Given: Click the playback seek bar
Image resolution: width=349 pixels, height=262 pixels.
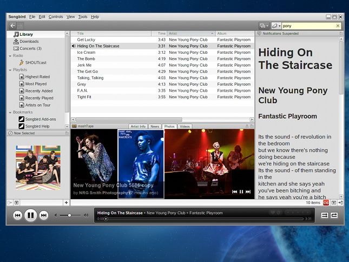Looking at the screenshot, I should pyautogui.click(x=204, y=219).
